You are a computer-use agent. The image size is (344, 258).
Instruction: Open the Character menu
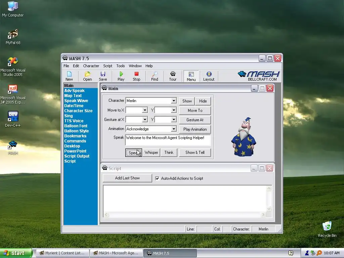(x=91, y=66)
